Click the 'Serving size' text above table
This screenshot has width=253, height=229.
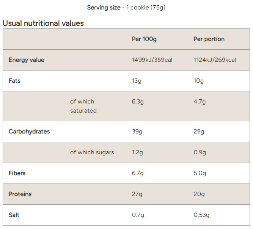coord(104,8)
